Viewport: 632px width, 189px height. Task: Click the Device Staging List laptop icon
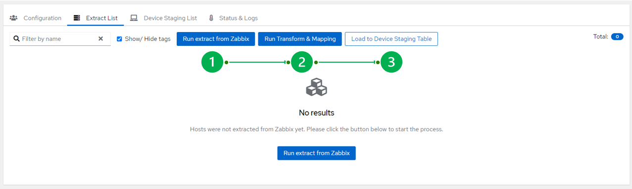tap(134, 18)
